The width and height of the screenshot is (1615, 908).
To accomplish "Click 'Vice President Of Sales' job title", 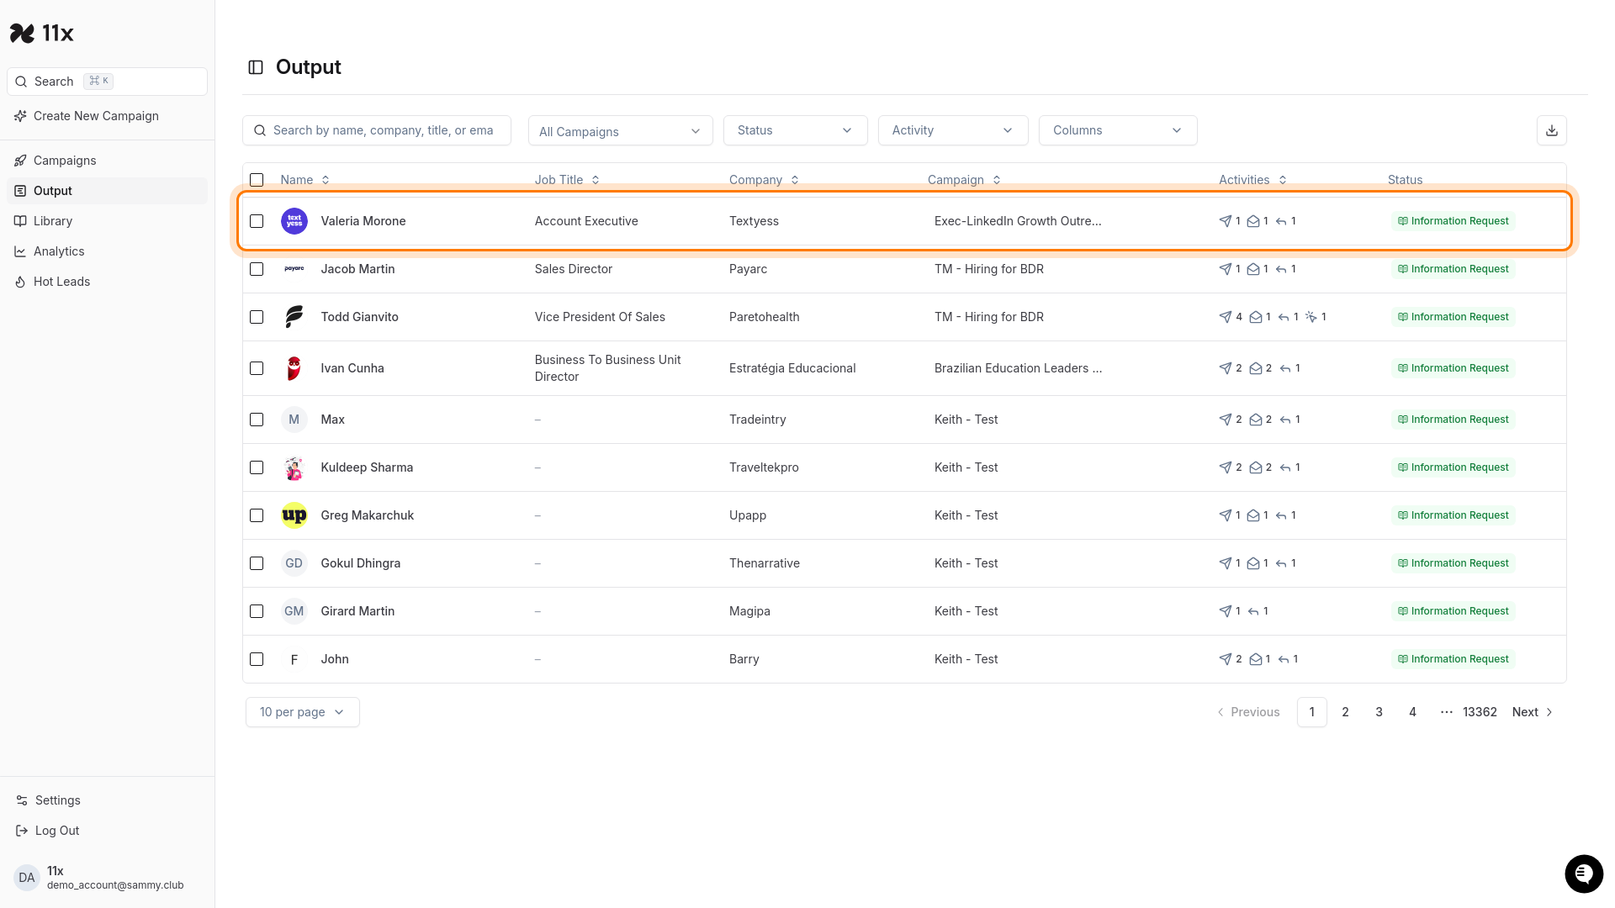I will [600, 317].
